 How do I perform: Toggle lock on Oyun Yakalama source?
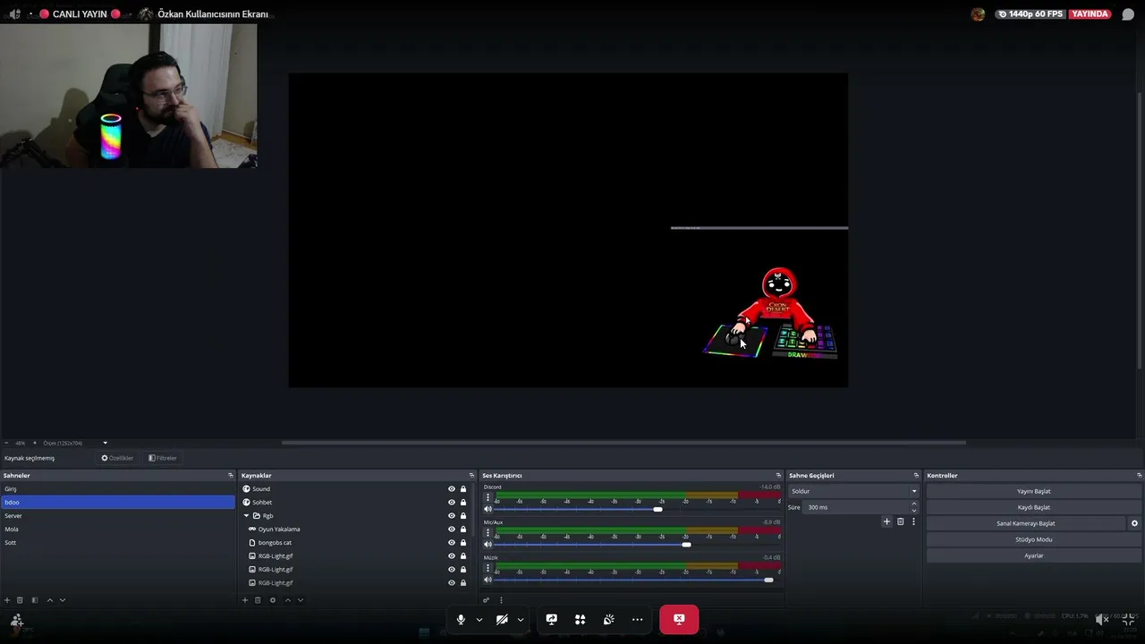[x=463, y=530]
